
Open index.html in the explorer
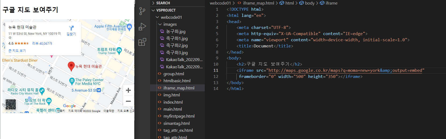(x=173, y=102)
